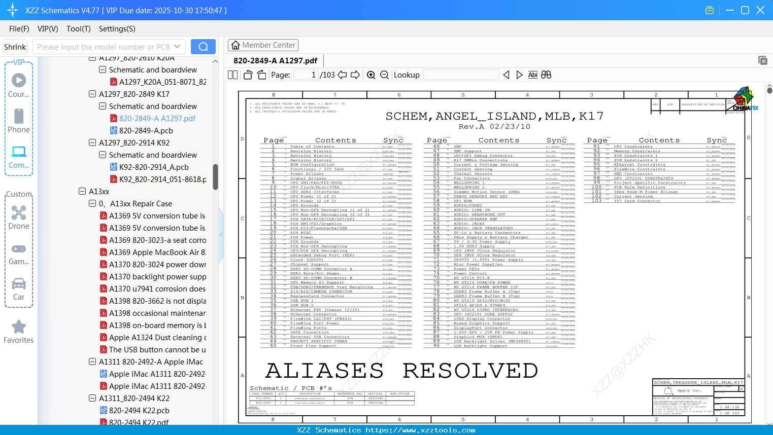
Task: Collapse the side panel splitter arrow
Action: 221,235
